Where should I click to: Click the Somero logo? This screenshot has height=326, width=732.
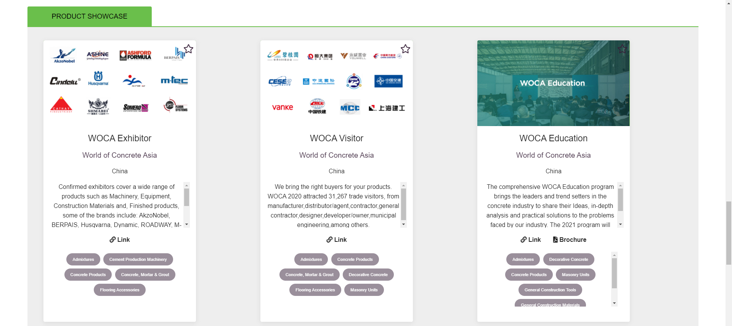pos(136,108)
